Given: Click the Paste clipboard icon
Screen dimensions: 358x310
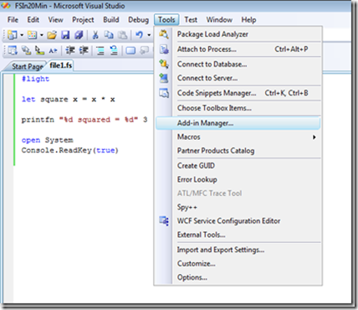Looking at the screenshot, I should point(122,35).
